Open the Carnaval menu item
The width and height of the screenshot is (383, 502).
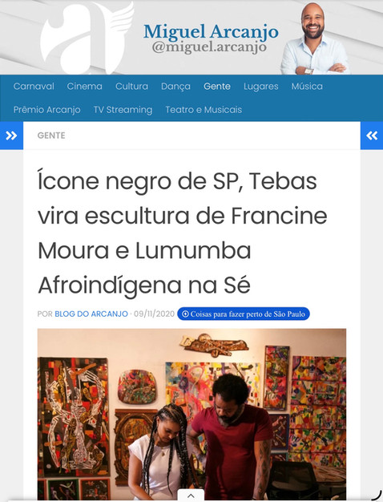tap(34, 86)
